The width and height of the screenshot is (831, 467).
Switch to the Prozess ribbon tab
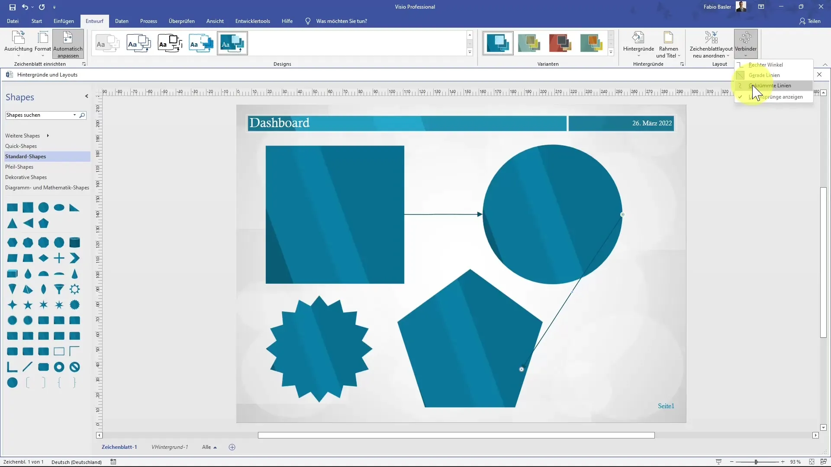[x=148, y=21]
